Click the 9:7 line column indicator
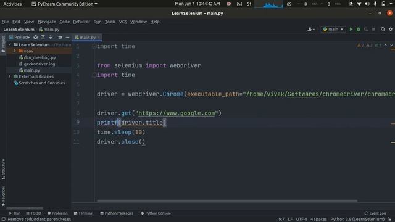 [281, 220]
